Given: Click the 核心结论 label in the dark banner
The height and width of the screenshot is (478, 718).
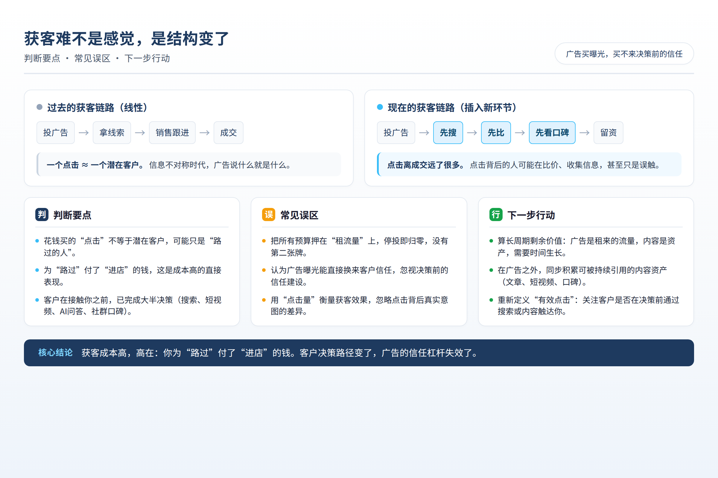Looking at the screenshot, I should point(55,353).
